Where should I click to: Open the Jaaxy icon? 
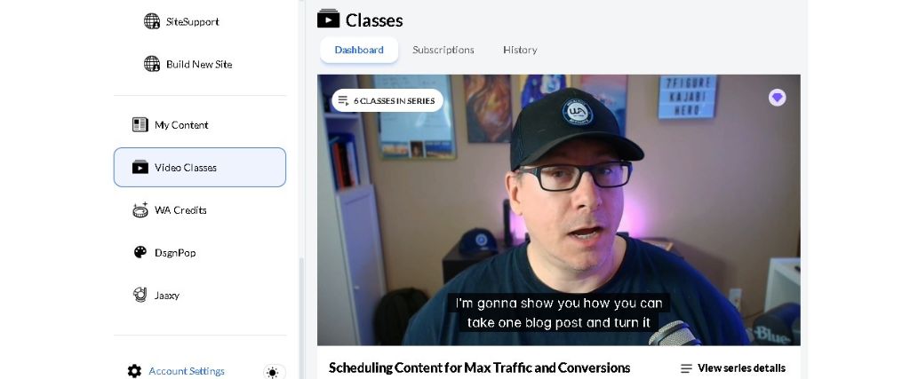tap(140, 295)
